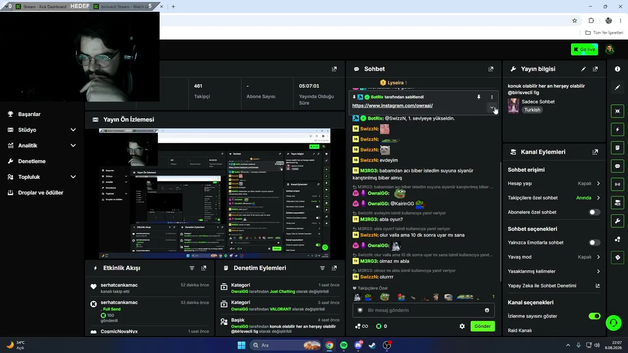Collapse the pinned message with the chevron

coord(492,107)
